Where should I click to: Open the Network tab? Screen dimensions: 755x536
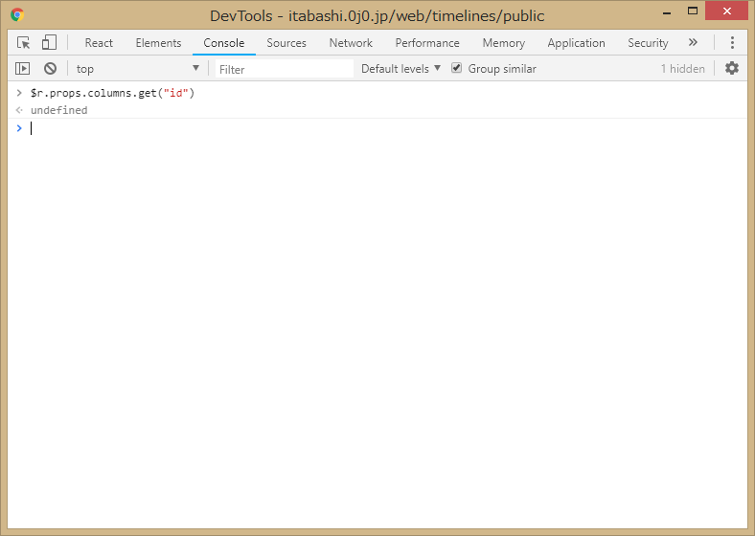click(351, 43)
